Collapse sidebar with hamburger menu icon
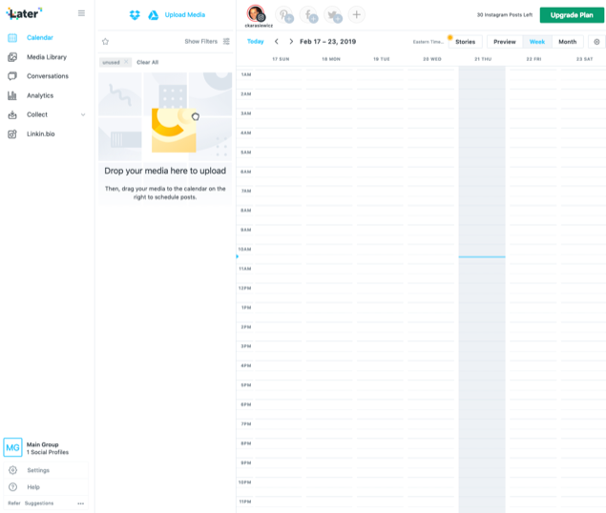The width and height of the screenshot is (606, 513). [x=81, y=13]
